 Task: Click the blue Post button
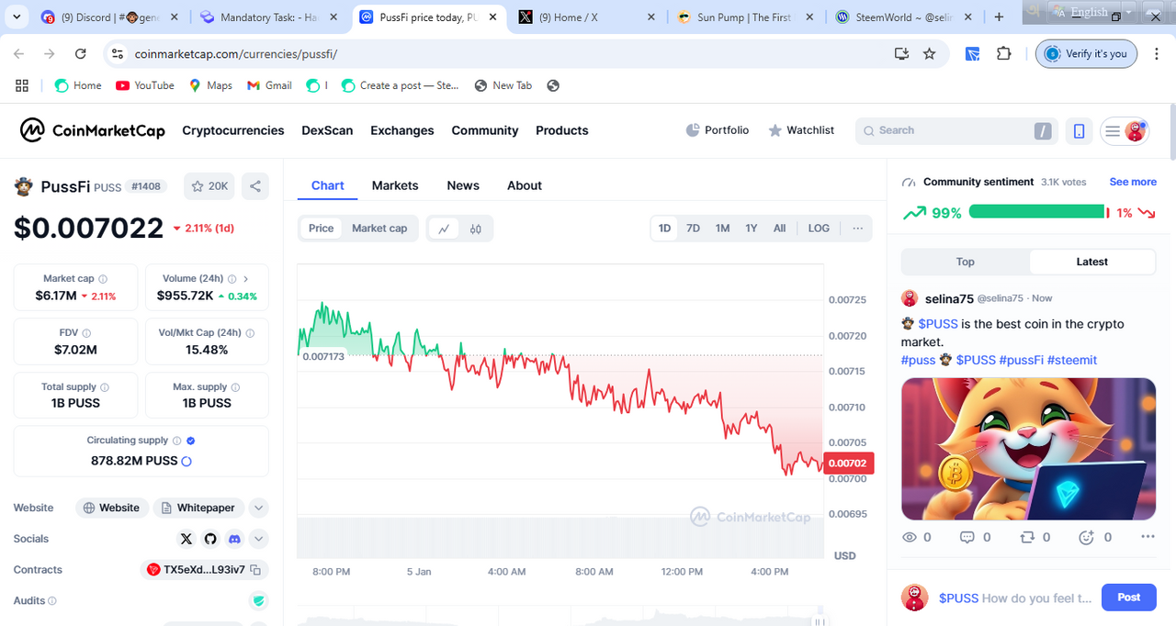point(1129,598)
